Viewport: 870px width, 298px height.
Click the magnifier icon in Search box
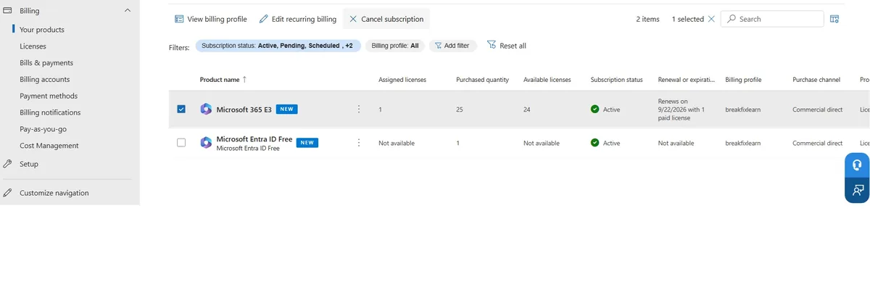732,19
